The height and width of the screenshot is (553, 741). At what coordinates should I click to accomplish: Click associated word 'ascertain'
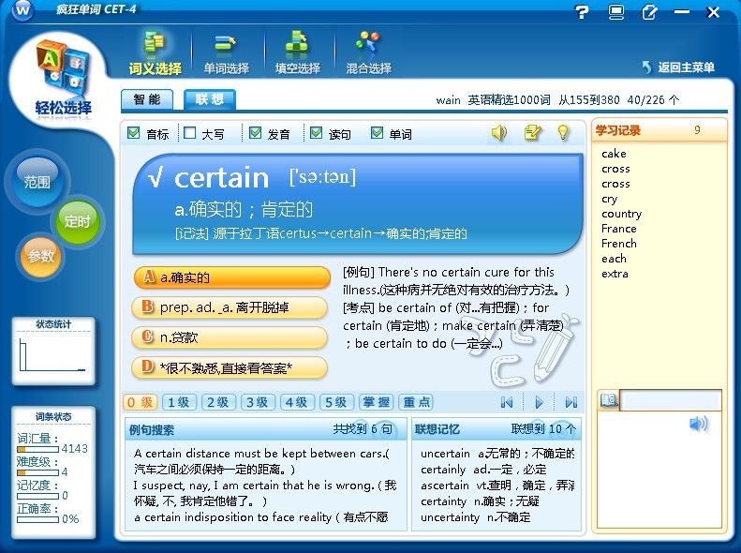click(x=445, y=486)
